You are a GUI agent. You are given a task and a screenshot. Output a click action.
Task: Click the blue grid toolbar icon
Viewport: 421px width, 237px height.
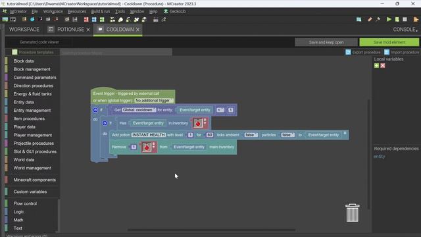(94, 19)
